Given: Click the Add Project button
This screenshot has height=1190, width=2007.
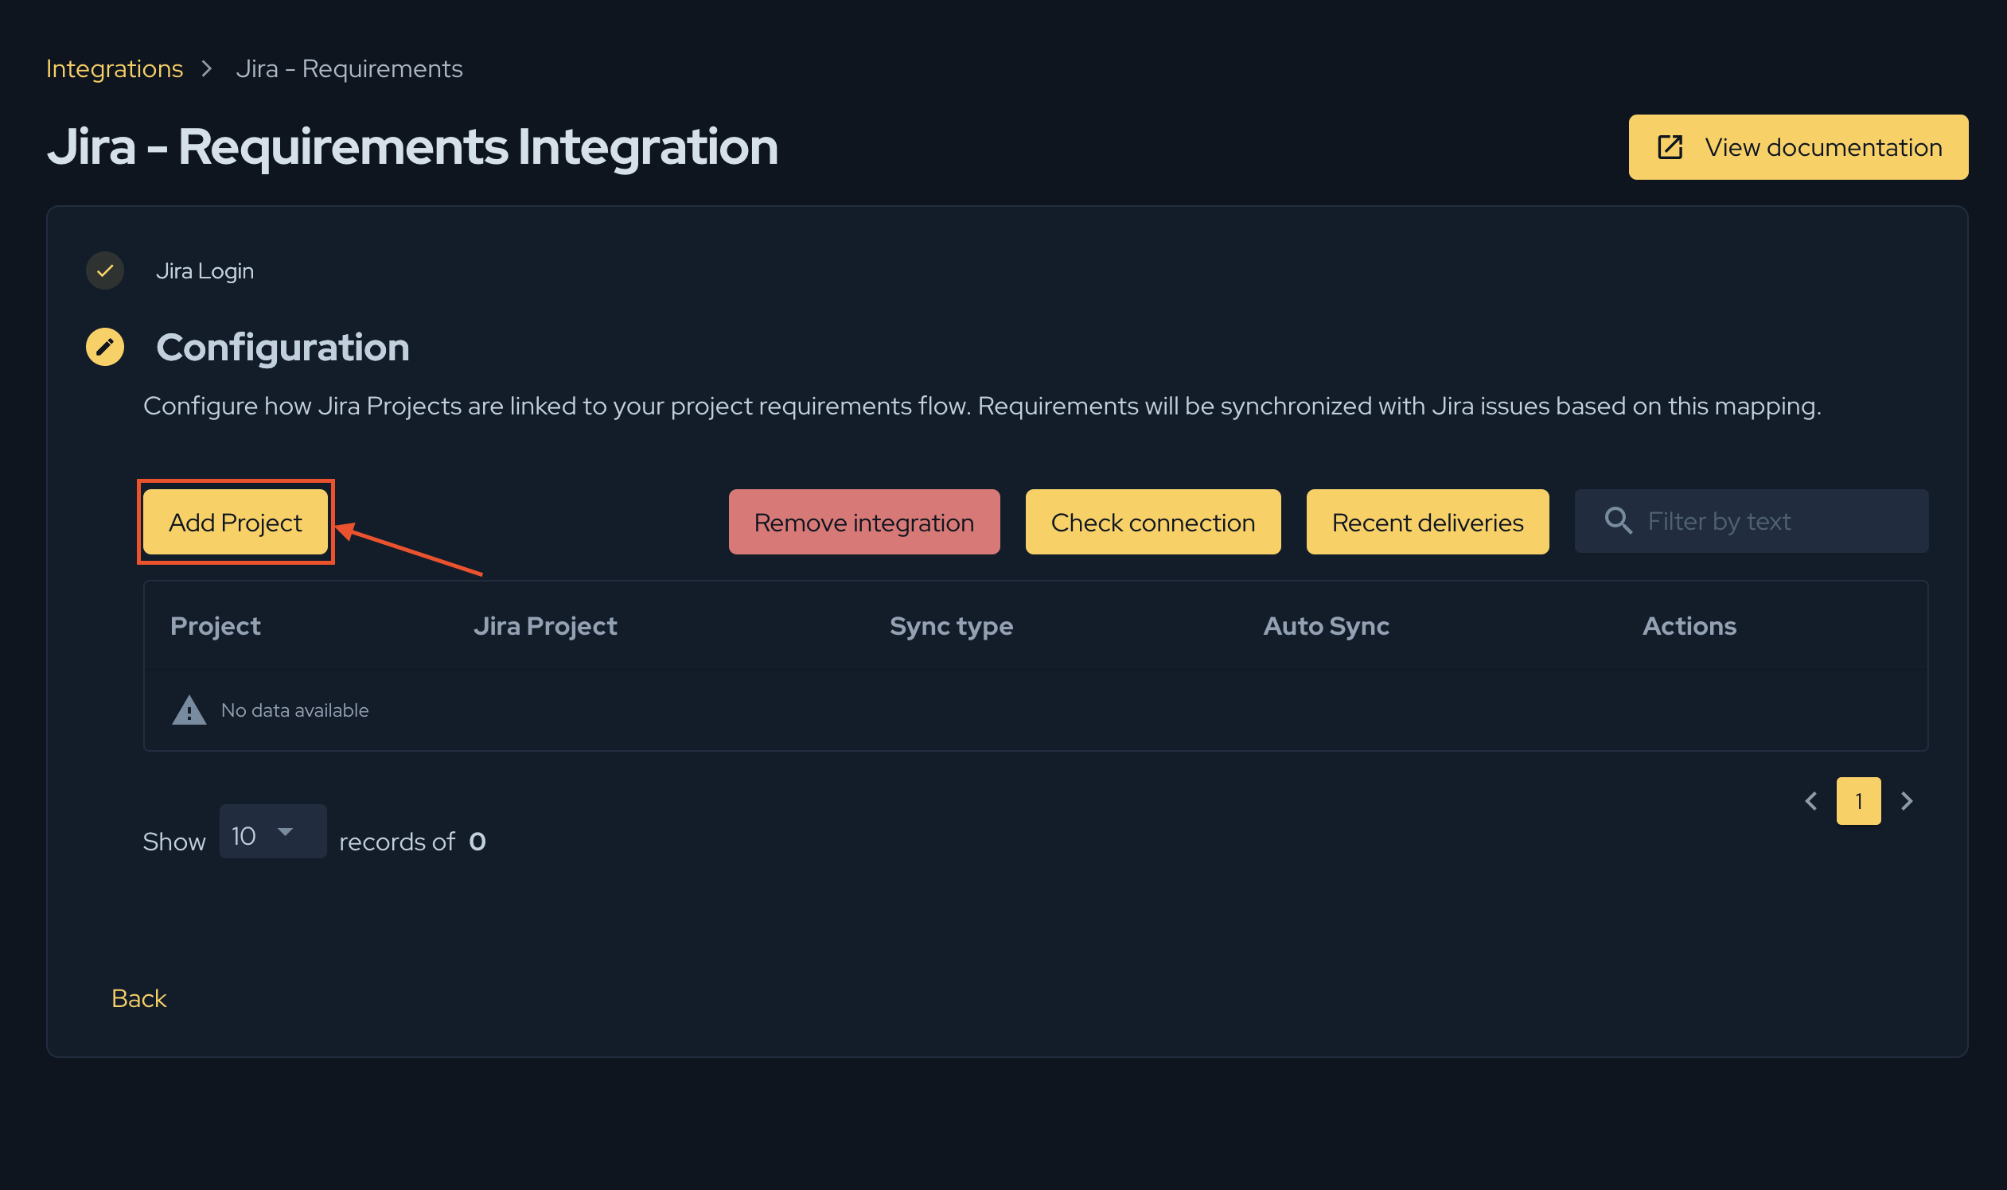Looking at the screenshot, I should click(x=235, y=522).
